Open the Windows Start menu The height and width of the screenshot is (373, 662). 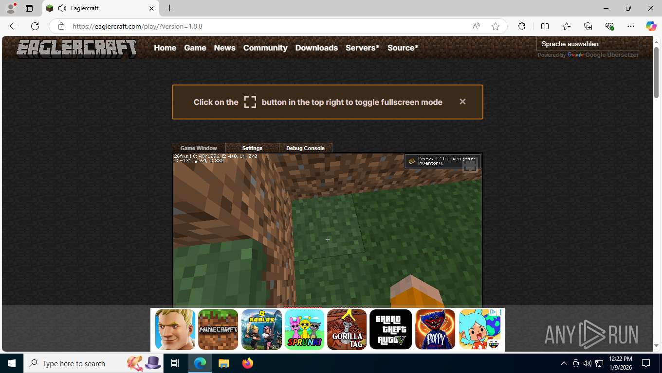12,363
